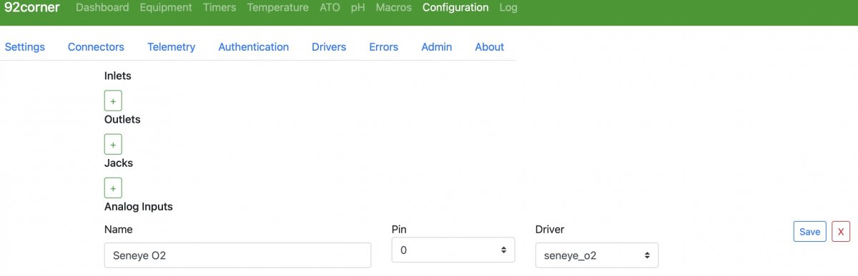Switch to the Telemetry tab

(x=172, y=47)
